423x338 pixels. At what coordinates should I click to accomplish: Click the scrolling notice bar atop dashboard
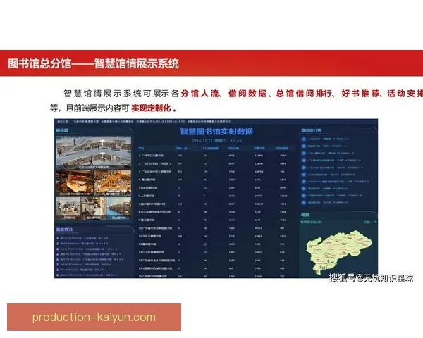pos(216,122)
